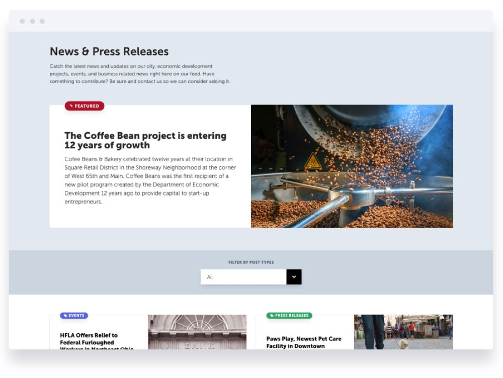Select the blue Events category badge text

pos(76,316)
